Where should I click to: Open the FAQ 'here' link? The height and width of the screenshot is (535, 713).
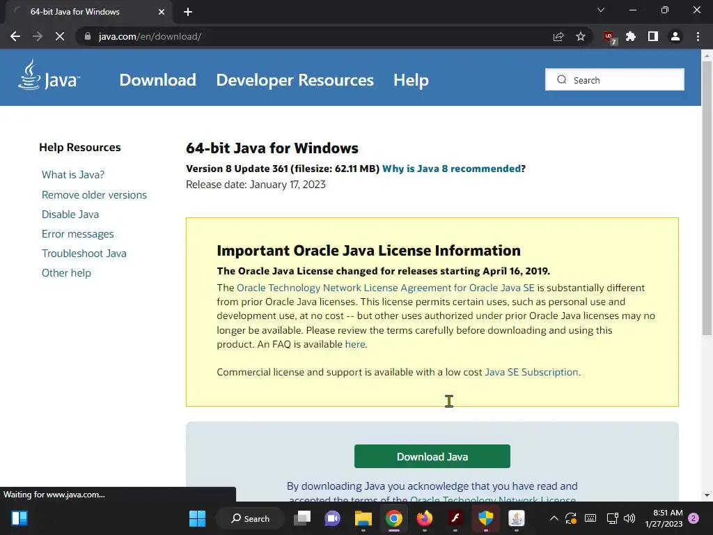[354, 344]
